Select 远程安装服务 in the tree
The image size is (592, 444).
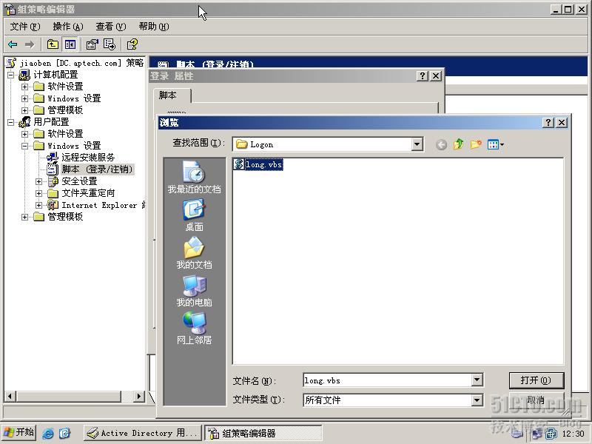click(88, 158)
